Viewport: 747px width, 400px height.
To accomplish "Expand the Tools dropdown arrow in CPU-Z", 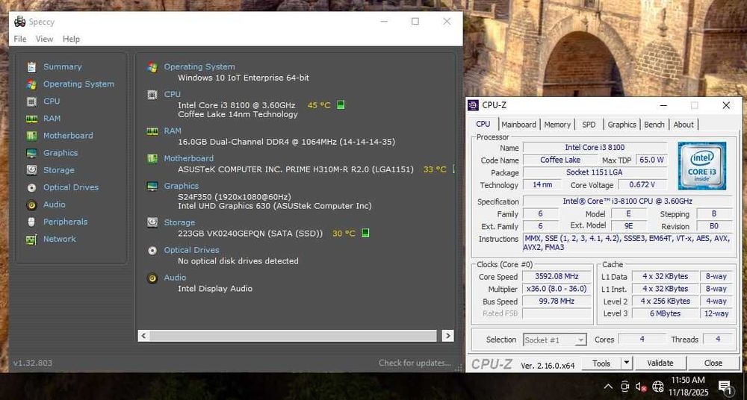I will tap(627, 363).
